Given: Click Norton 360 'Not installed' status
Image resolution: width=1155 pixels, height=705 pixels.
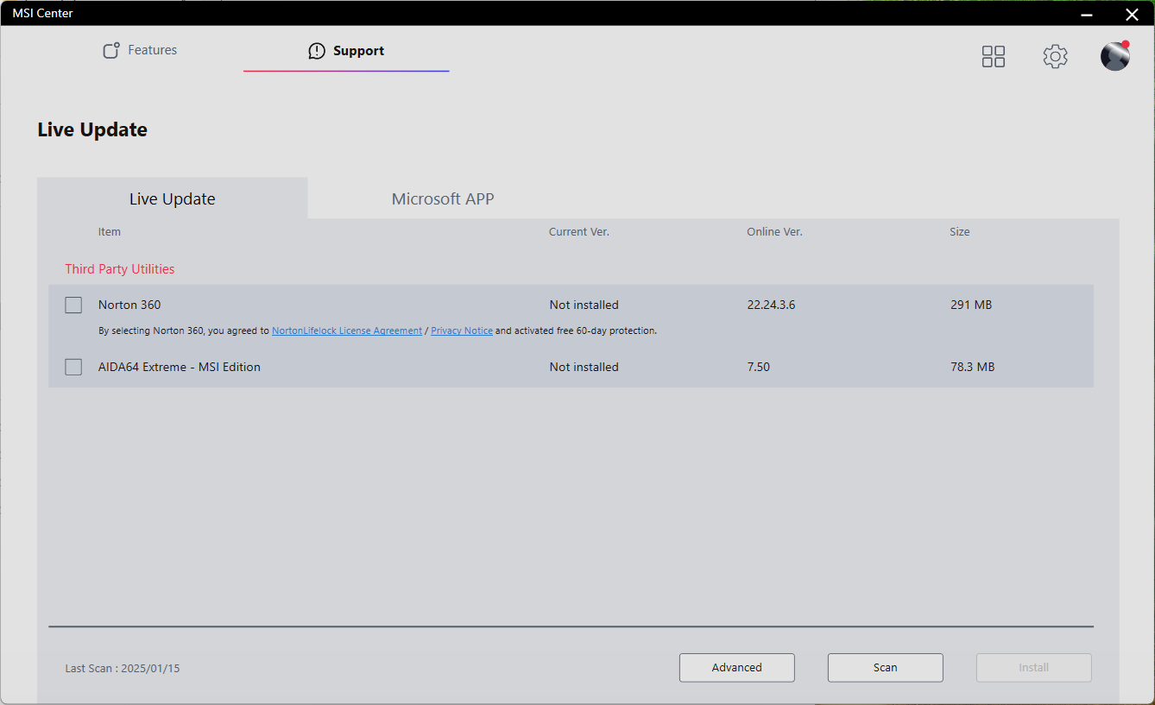Looking at the screenshot, I should (x=584, y=305).
